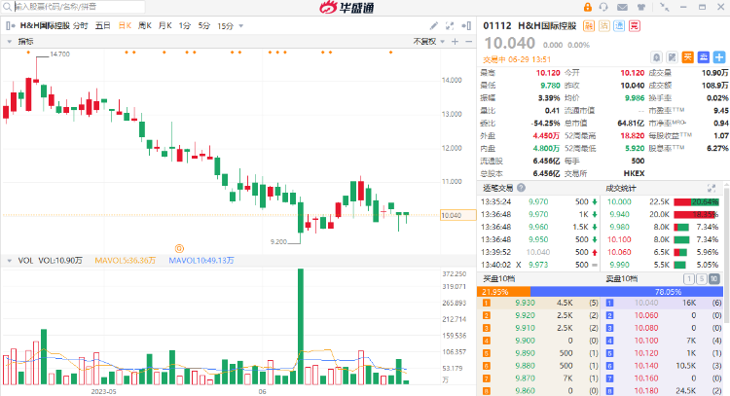Viewport: 730px width, 396px height.
Task: Select the 周K chart tab
Action: [145, 25]
